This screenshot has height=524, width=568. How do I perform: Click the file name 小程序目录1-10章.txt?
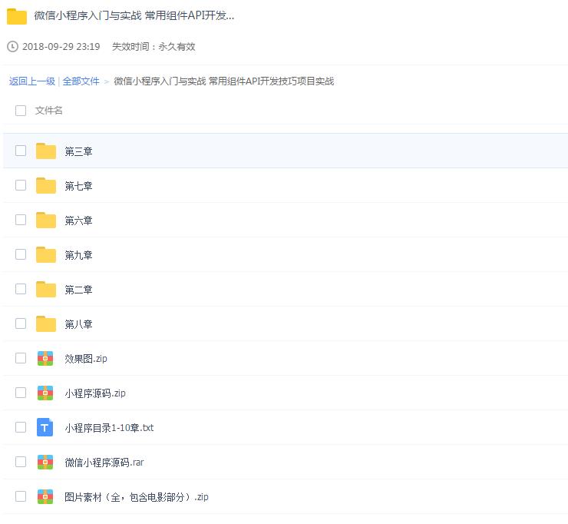[109, 428]
